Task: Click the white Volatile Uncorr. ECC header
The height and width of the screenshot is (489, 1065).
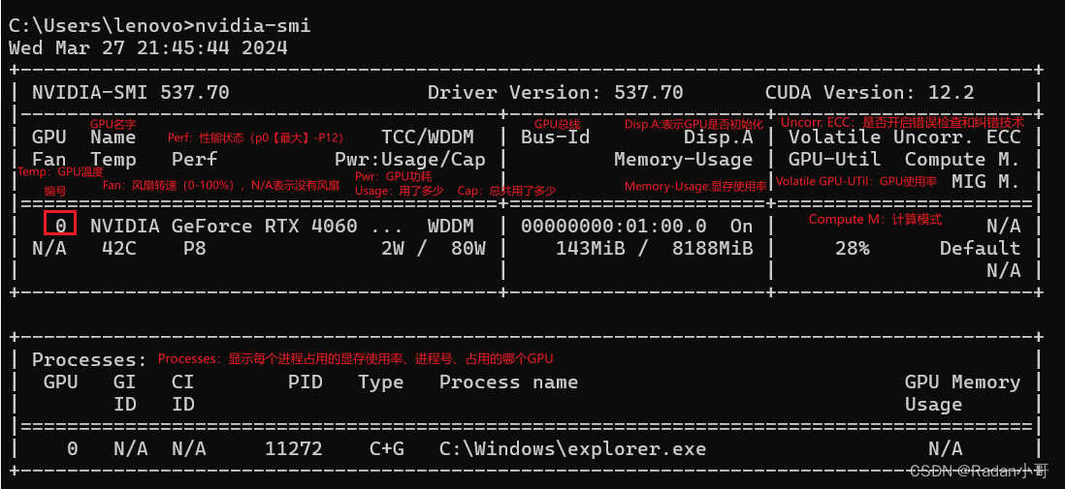Action: (904, 138)
